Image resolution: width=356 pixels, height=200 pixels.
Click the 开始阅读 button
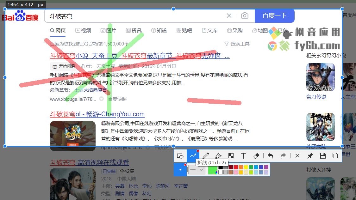click(64, 66)
